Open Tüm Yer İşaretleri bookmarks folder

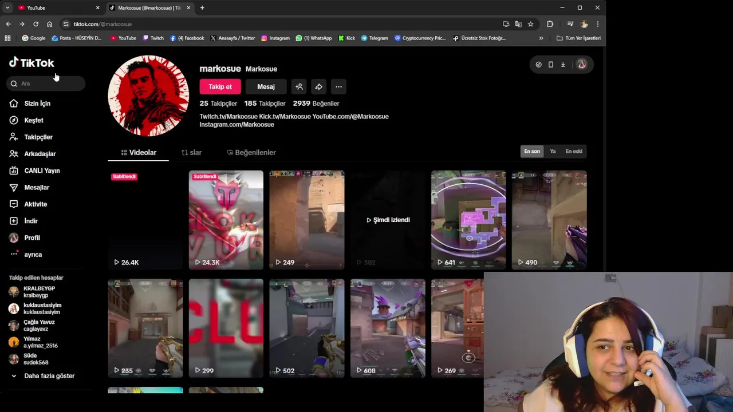(578, 38)
